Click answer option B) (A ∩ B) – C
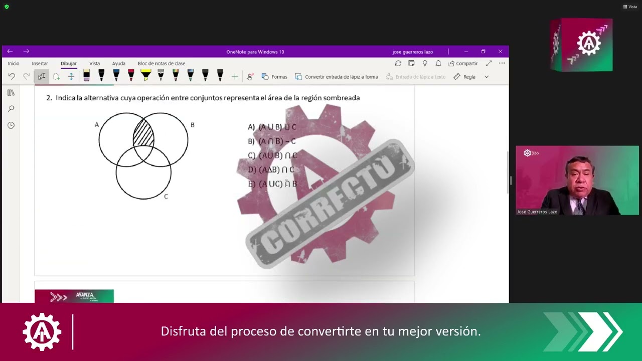Viewport: 642px width, 361px height. (x=272, y=141)
